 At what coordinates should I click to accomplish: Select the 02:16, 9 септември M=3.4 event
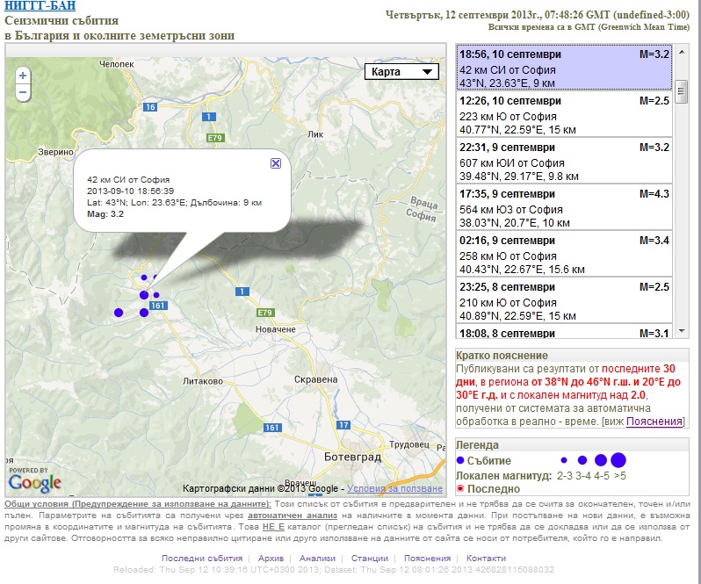(564, 254)
